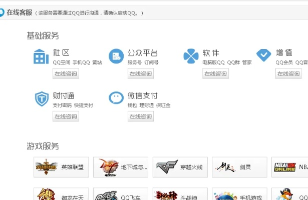Select the 手机游戏 game label

coord(251,197)
